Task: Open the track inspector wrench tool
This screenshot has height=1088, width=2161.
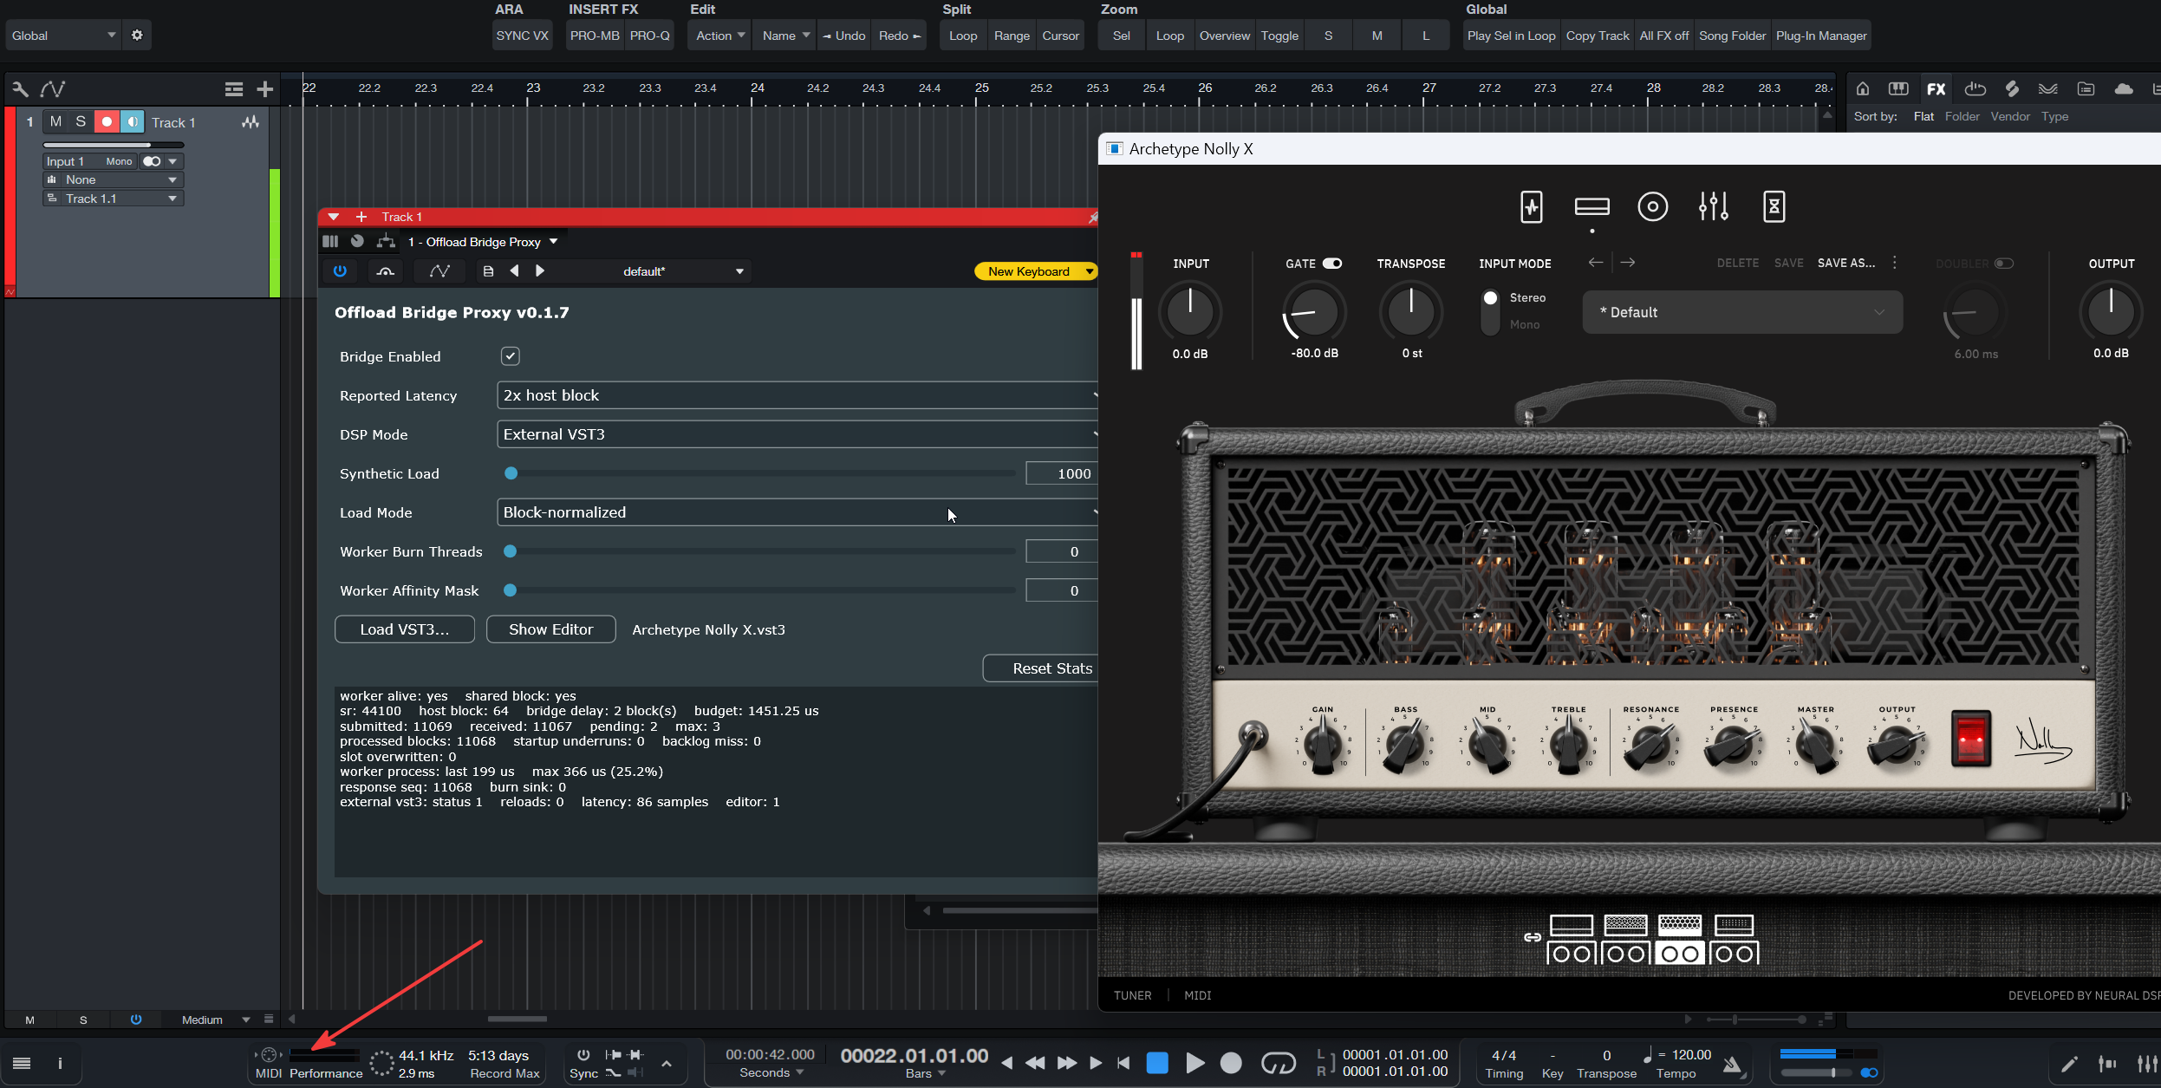Action: (20, 88)
